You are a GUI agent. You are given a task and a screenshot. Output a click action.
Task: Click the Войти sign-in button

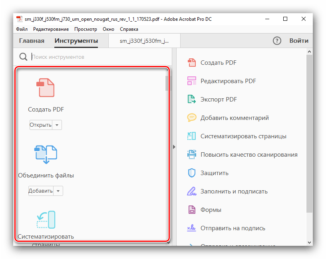(x=299, y=41)
